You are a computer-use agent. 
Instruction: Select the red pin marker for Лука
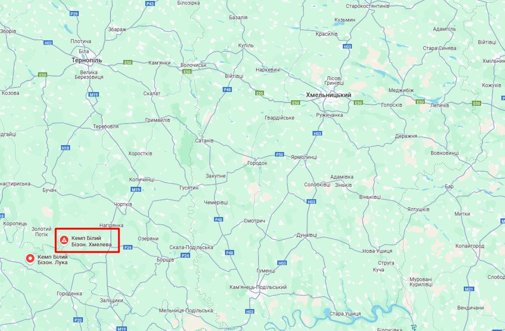point(30,259)
